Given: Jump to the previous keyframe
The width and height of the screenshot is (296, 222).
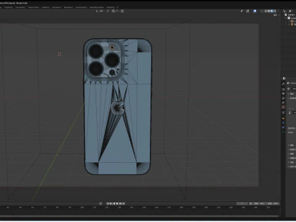Looking at the screenshot, I should (111, 203).
